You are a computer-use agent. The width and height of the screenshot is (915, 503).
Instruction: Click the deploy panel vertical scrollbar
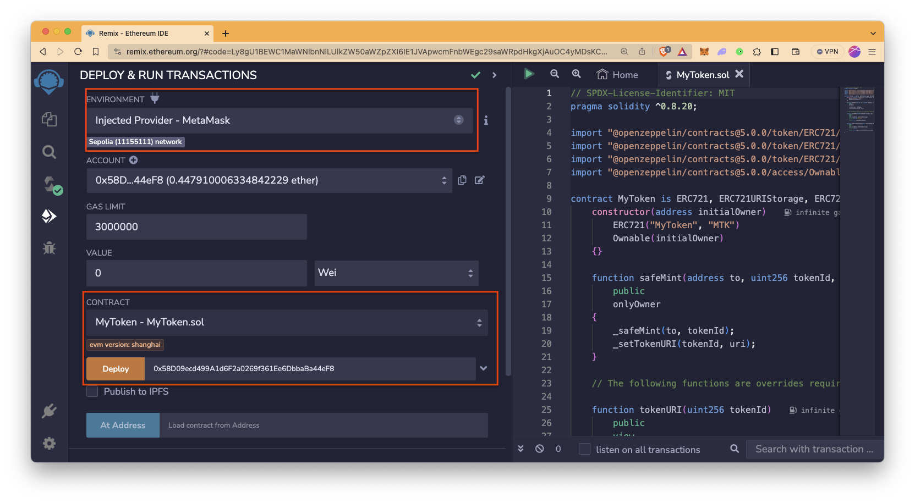coord(508,231)
